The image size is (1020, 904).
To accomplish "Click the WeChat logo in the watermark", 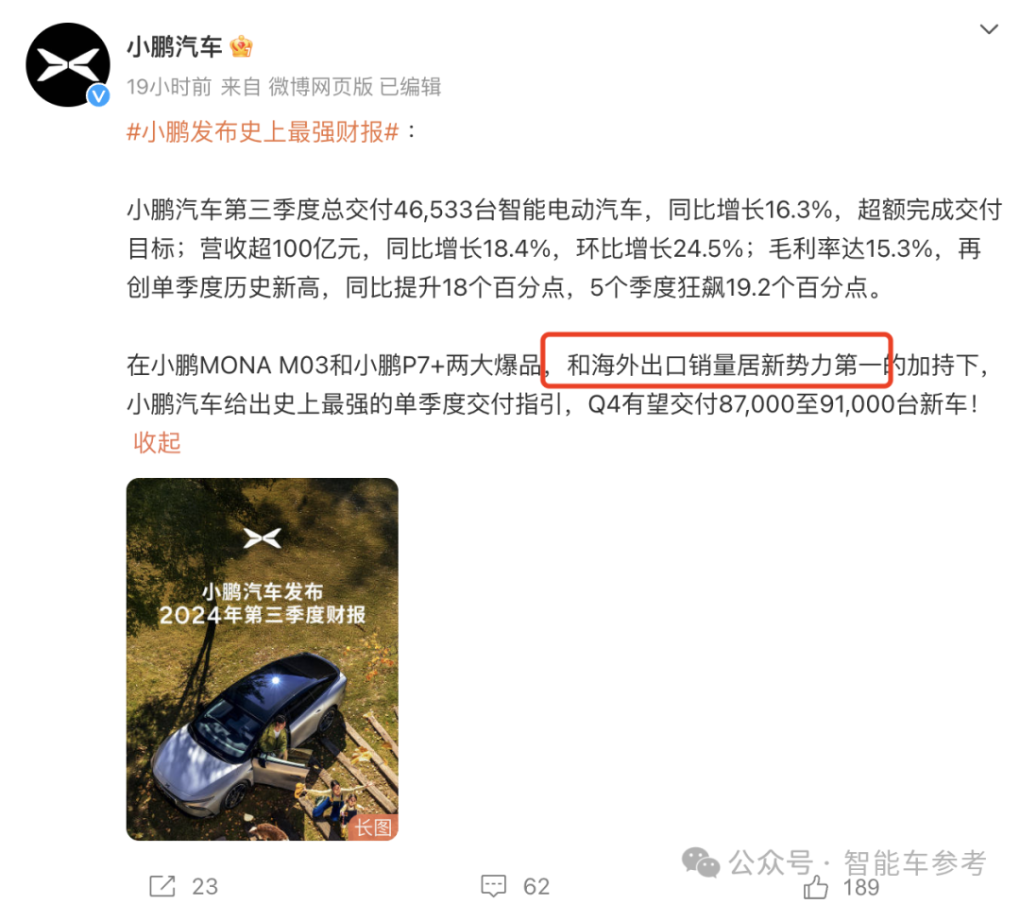I will pyautogui.click(x=701, y=863).
